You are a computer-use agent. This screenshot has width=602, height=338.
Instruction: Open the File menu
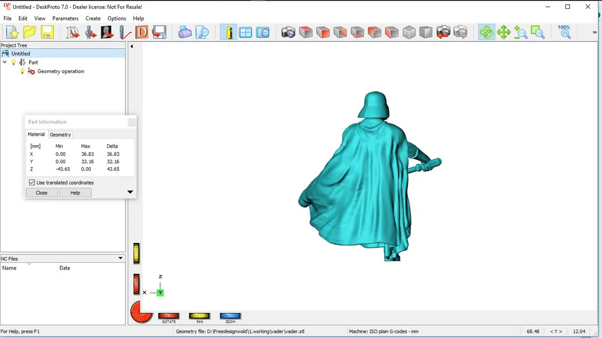(x=7, y=18)
